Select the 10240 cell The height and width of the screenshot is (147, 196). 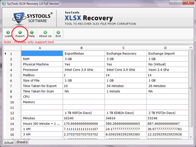84,118
